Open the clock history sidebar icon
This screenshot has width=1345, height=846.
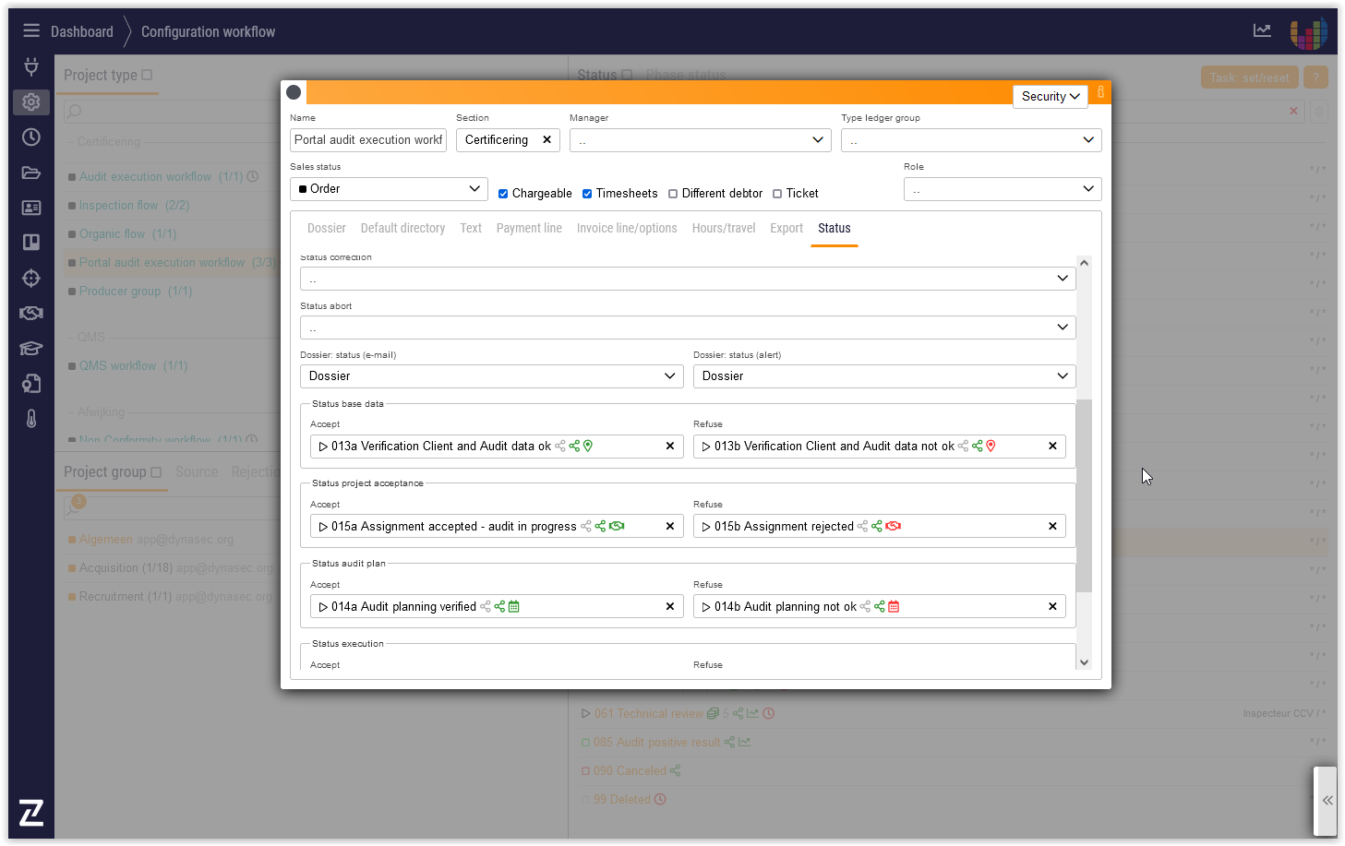[31, 137]
